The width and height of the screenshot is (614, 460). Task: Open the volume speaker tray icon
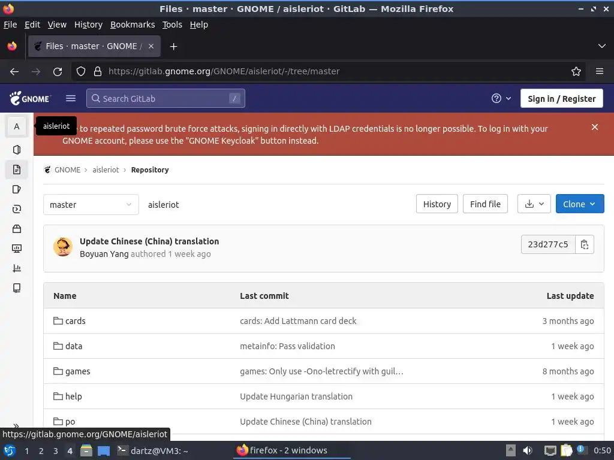pyautogui.click(x=528, y=450)
